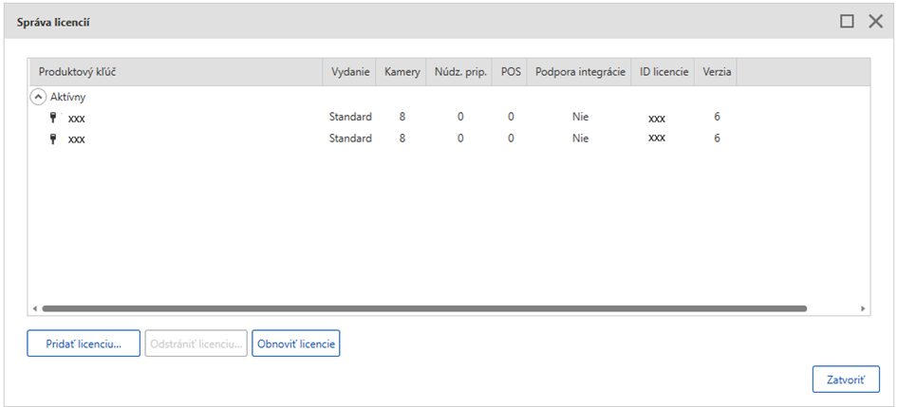897x407 pixels.
Task: Sort by ID licencie column header
Action: click(x=663, y=72)
